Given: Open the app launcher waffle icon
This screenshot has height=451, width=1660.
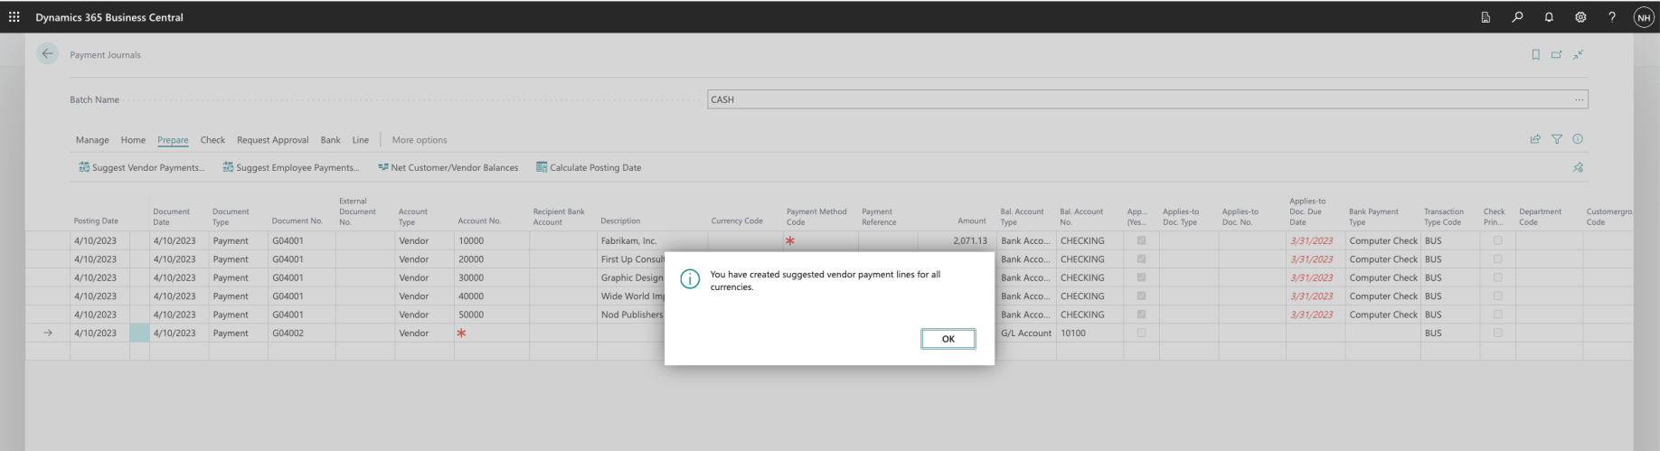Looking at the screenshot, I should [x=14, y=17].
